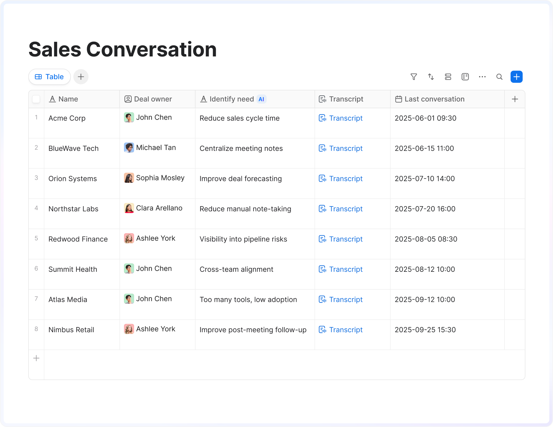Open the filter icon in toolbar
The height and width of the screenshot is (427, 553).
(x=414, y=77)
